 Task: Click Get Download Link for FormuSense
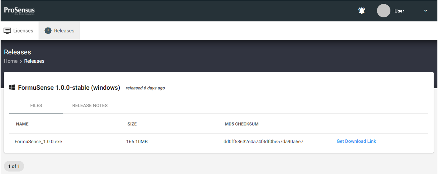[x=356, y=141]
